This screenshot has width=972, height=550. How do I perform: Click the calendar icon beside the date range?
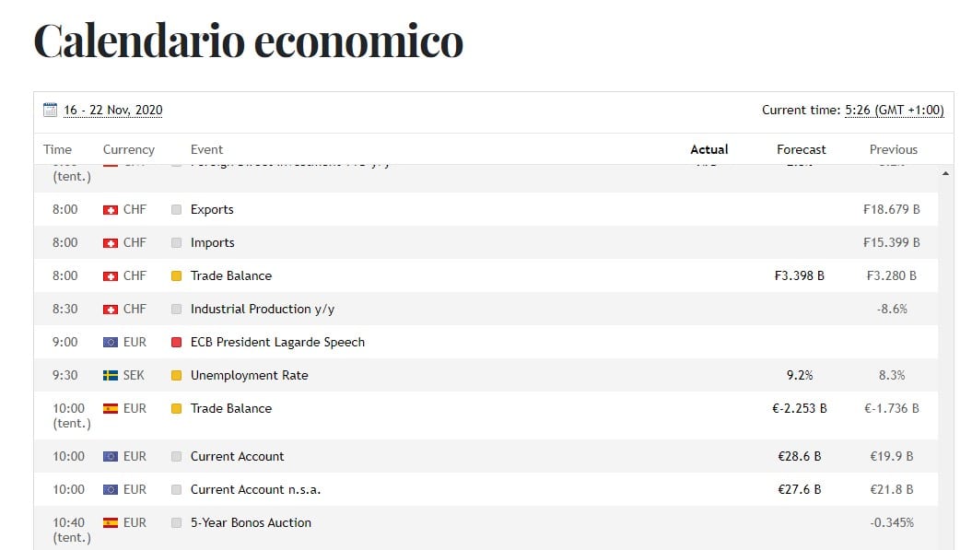(48, 109)
